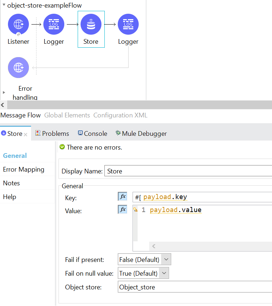Collapse the object-store-exampleFlow triangle
The image size is (272, 306).
tap(4, 5)
